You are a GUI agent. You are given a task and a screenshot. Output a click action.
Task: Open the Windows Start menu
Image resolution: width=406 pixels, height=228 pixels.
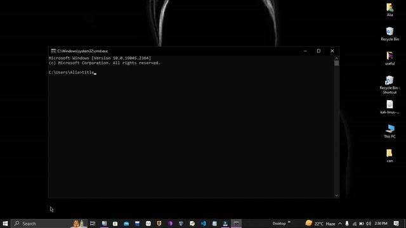point(5,224)
